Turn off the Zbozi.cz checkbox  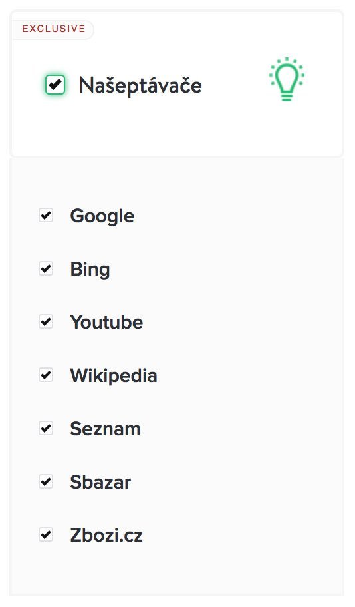[x=46, y=535]
